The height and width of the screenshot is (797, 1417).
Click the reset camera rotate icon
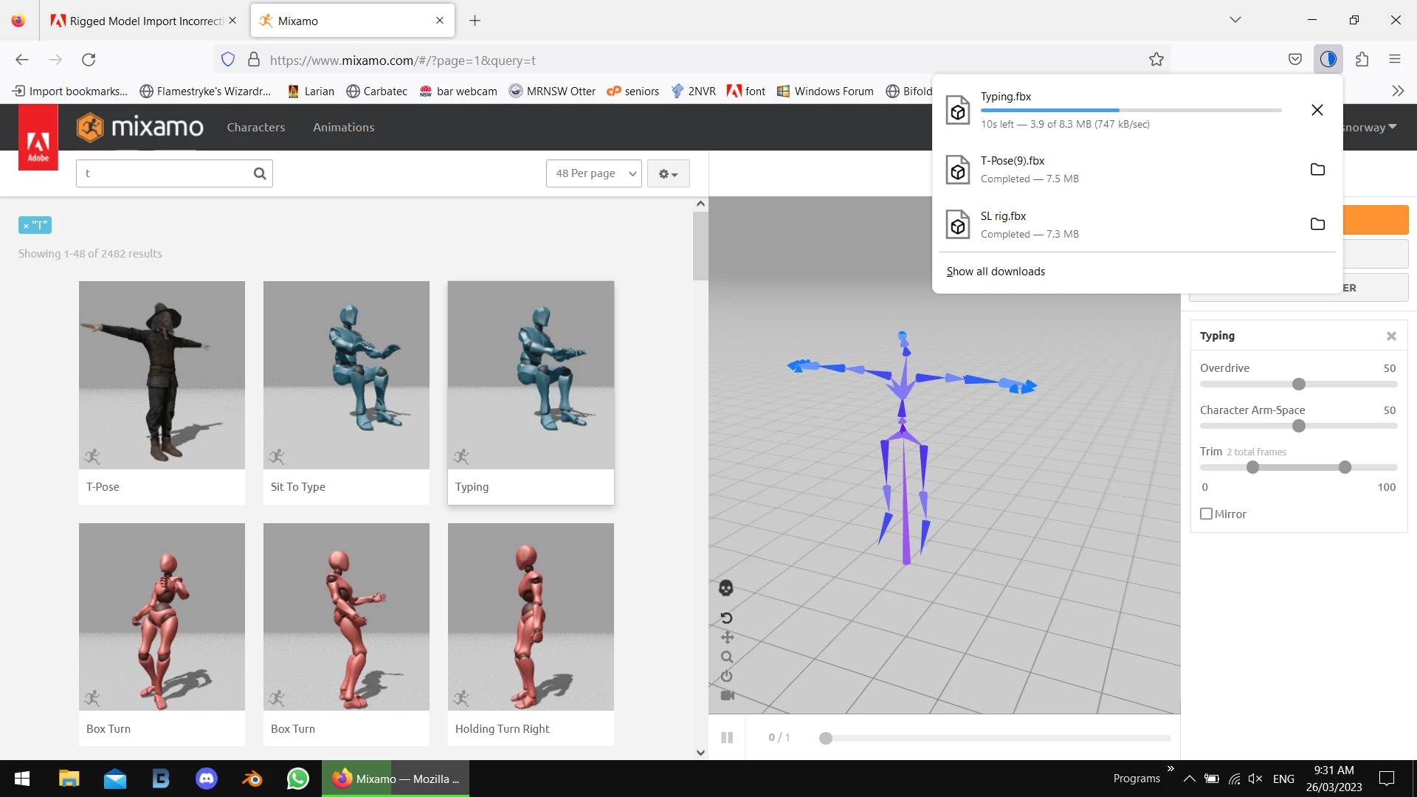(x=726, y=618)
